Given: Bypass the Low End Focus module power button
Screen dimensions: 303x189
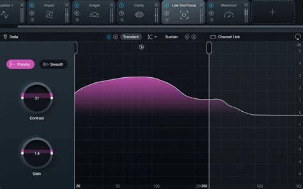Looking at the screenshot, I should click(x=166, y=5).
